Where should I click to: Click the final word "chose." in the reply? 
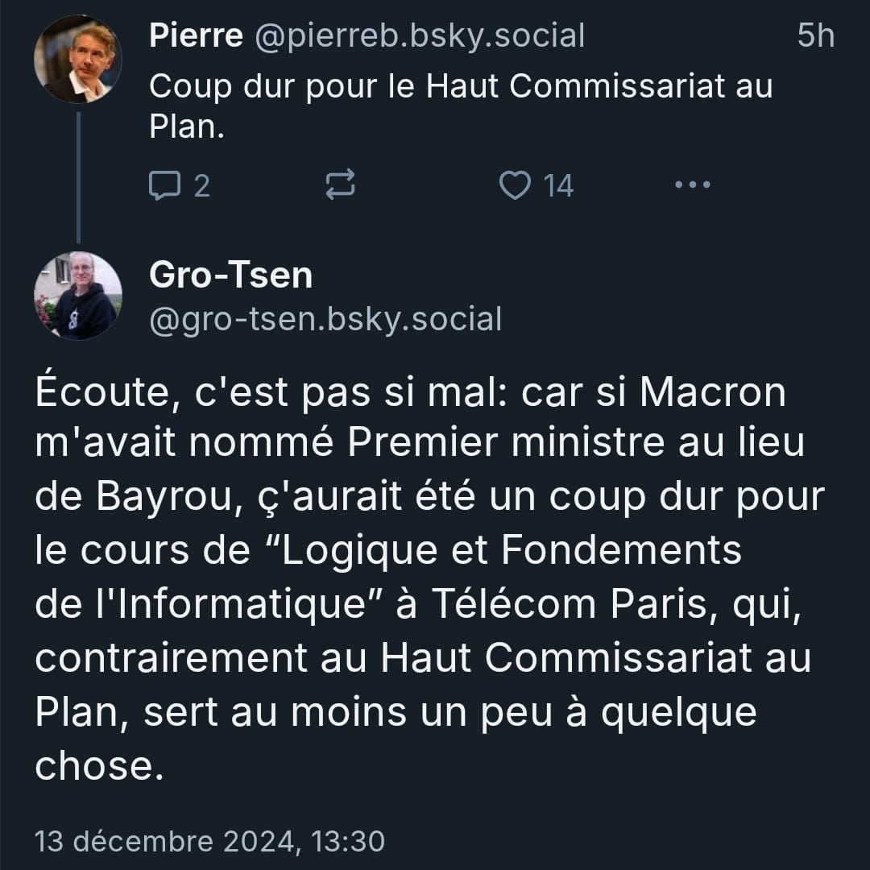click(93, 766)
